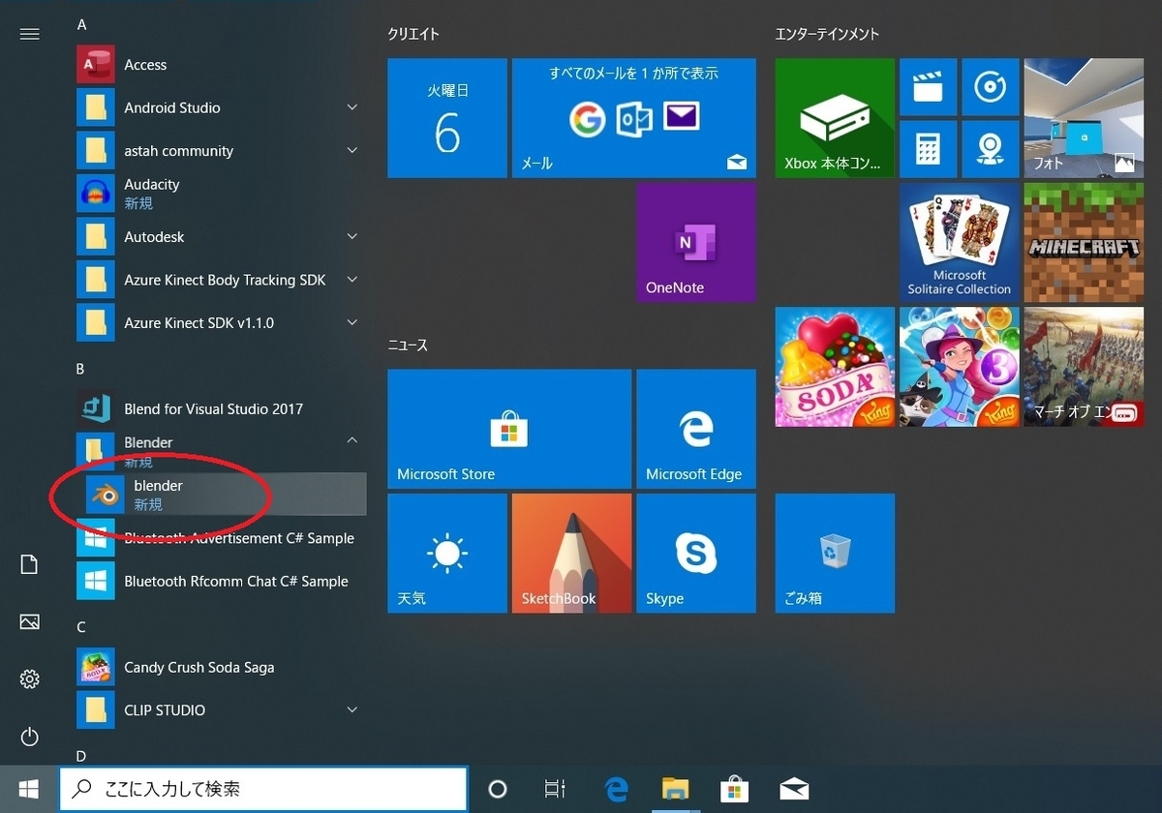Open Bluetooth Rfcomm Chat C# Sample
This screenshot has width=1162, height=813.
pyautogui.click(x=221, y=581)
